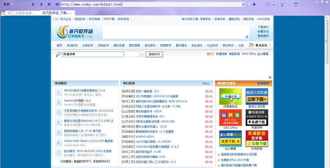Open the 下载排行 link

click(x=263, y=27)
